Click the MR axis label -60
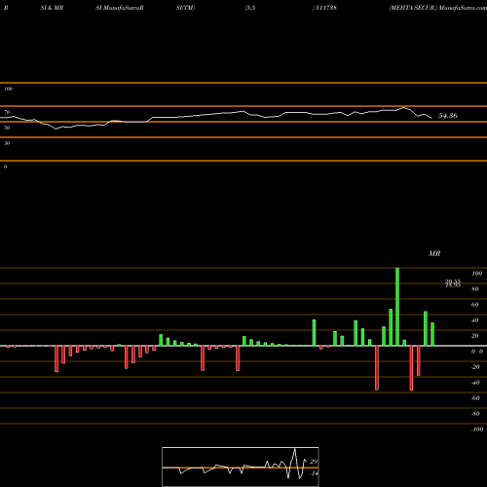This screenshot has height=487, width=487. [x=475, y=398]
